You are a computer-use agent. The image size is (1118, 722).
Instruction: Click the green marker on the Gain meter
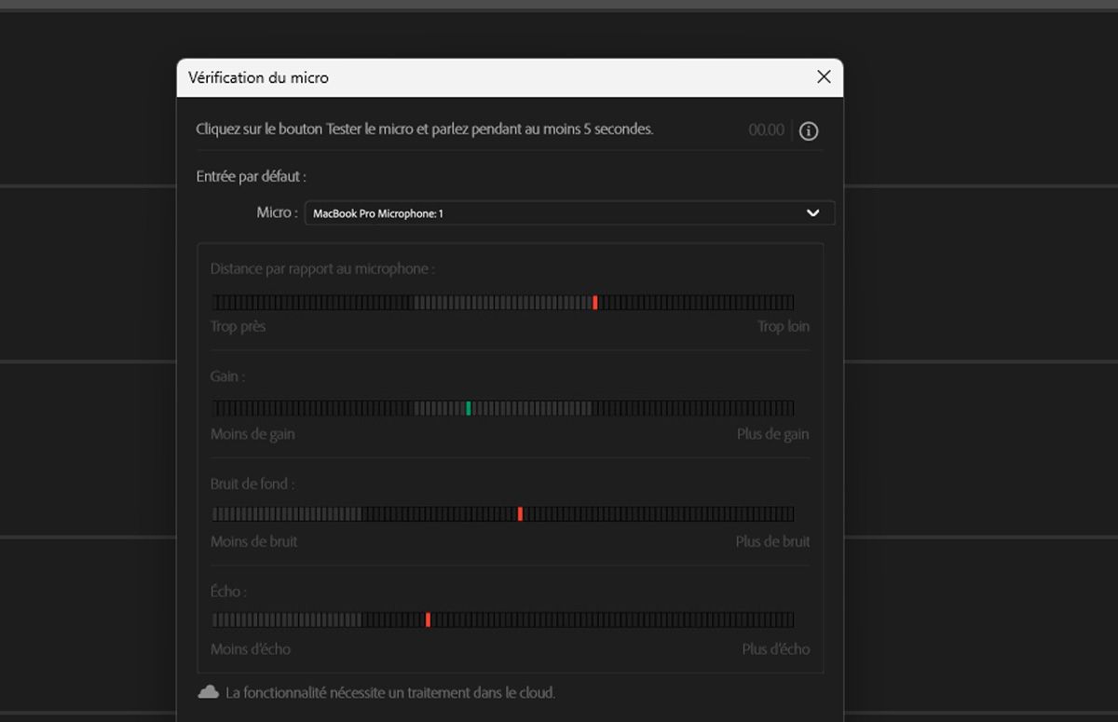[469, 408]
